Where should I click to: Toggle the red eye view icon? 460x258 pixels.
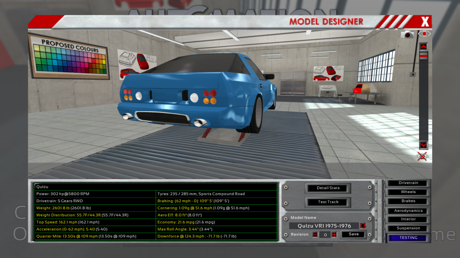click(x=423, y=34)
